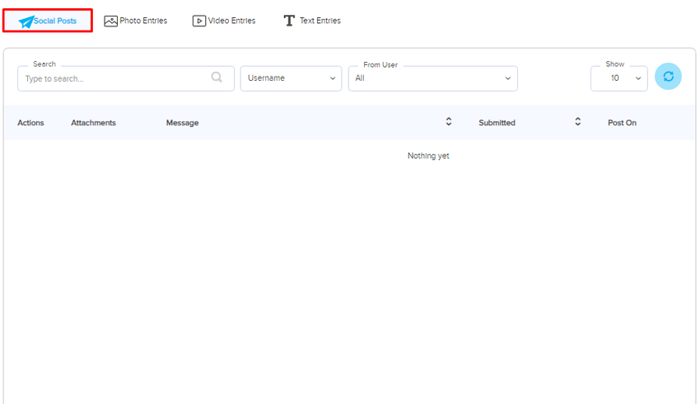Select the Social Posts tab
Viewport: 700px width, 404px height.
click(x=55, y=21)
